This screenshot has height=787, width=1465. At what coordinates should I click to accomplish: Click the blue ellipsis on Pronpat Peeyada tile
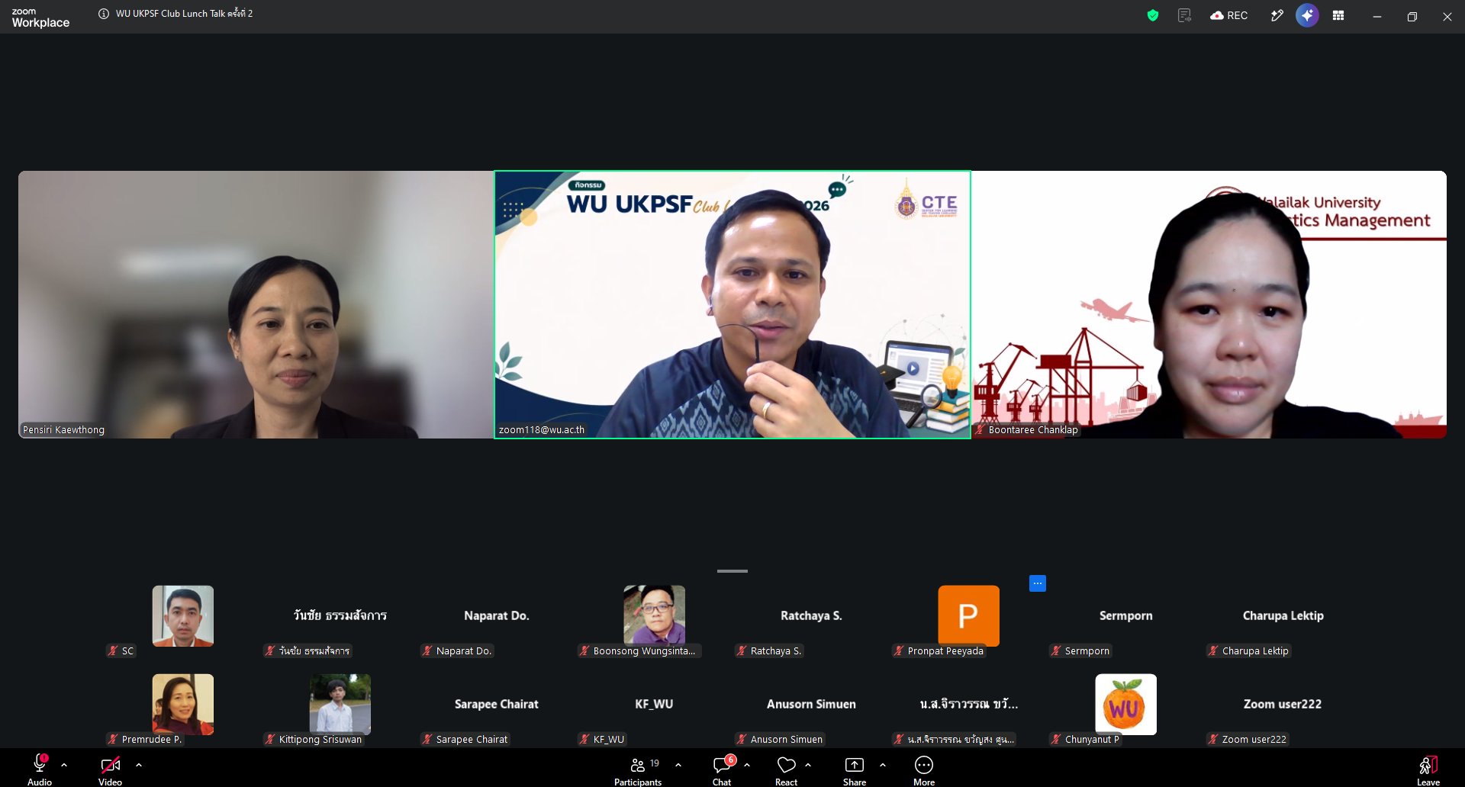click(1038, 583)
